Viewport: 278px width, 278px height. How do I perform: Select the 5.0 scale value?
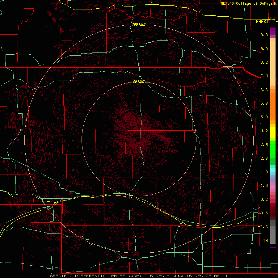pyautogui.click(x=264, y=117)
